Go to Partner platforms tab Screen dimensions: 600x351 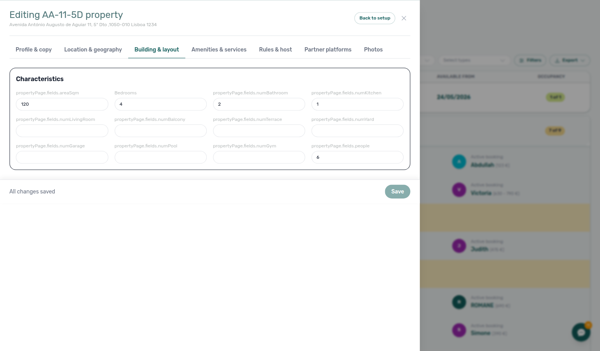click(x=328, y=50)
